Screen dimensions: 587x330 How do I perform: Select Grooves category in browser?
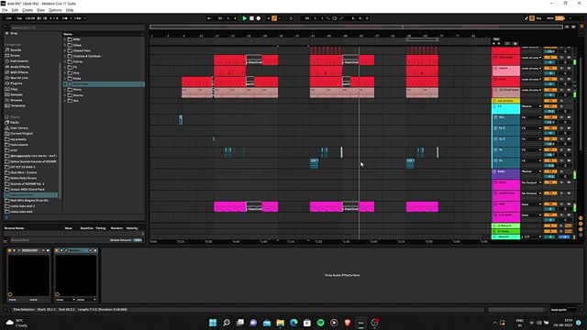17,100
